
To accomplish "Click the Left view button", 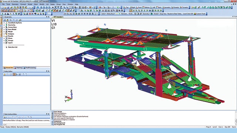I will coord(153,7).
